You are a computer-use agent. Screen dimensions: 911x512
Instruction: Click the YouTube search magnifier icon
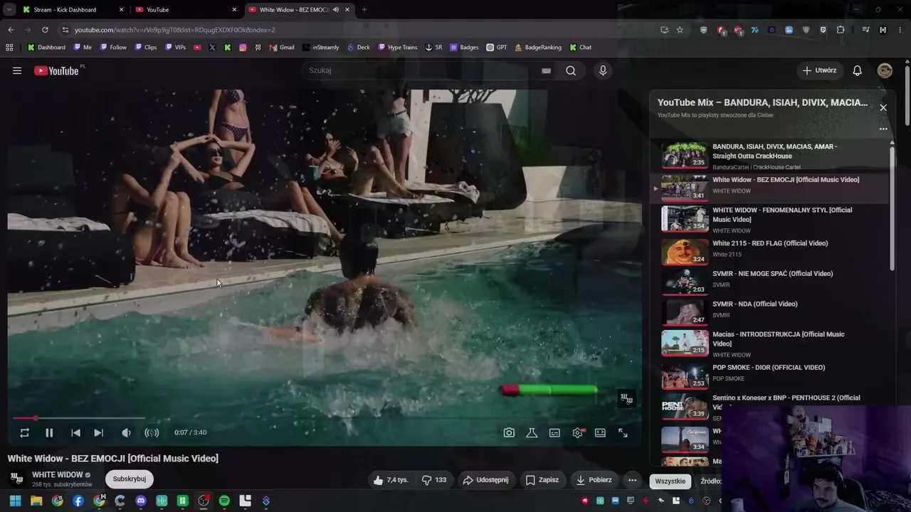point(571,70)
